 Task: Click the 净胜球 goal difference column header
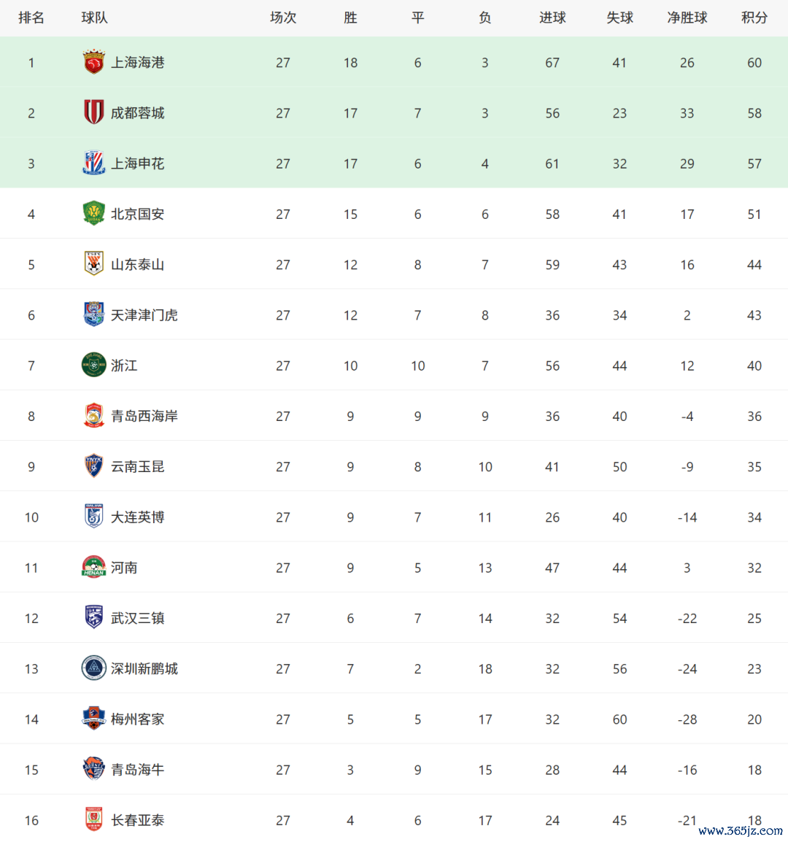point(687,18)
